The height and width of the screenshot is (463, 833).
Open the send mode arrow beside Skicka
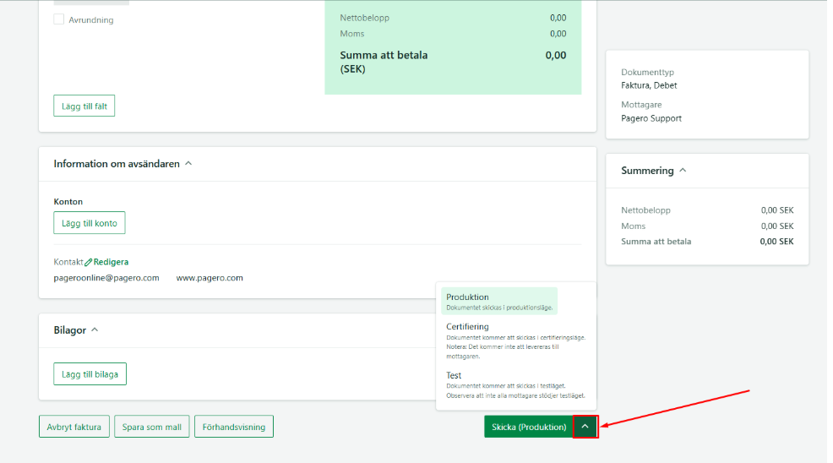pyautogui.click(x=585, y=427)
